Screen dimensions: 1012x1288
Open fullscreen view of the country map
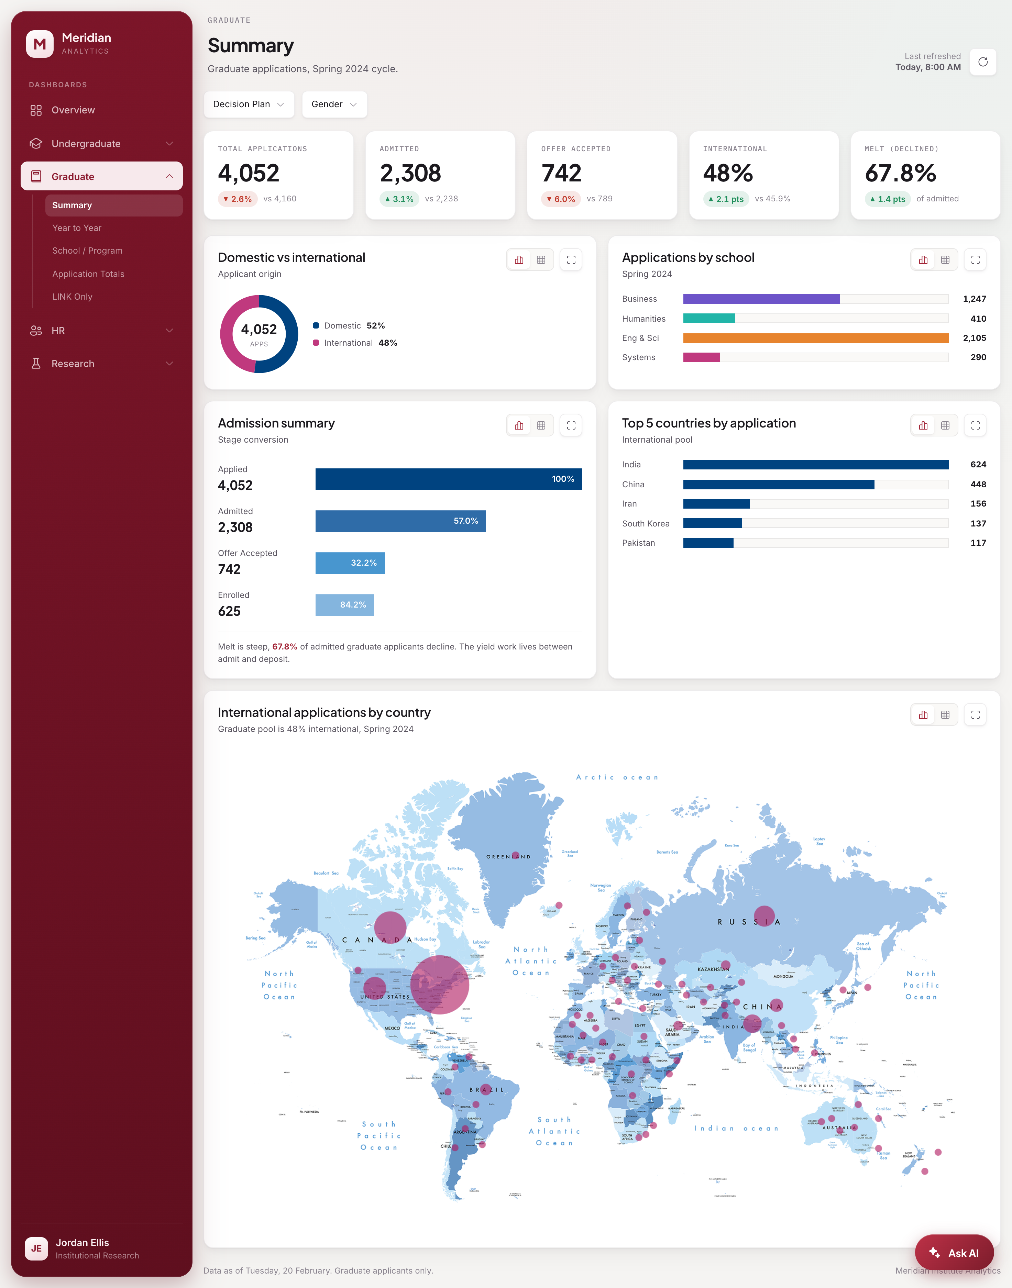pyautogui.click(x=975, y=715)
